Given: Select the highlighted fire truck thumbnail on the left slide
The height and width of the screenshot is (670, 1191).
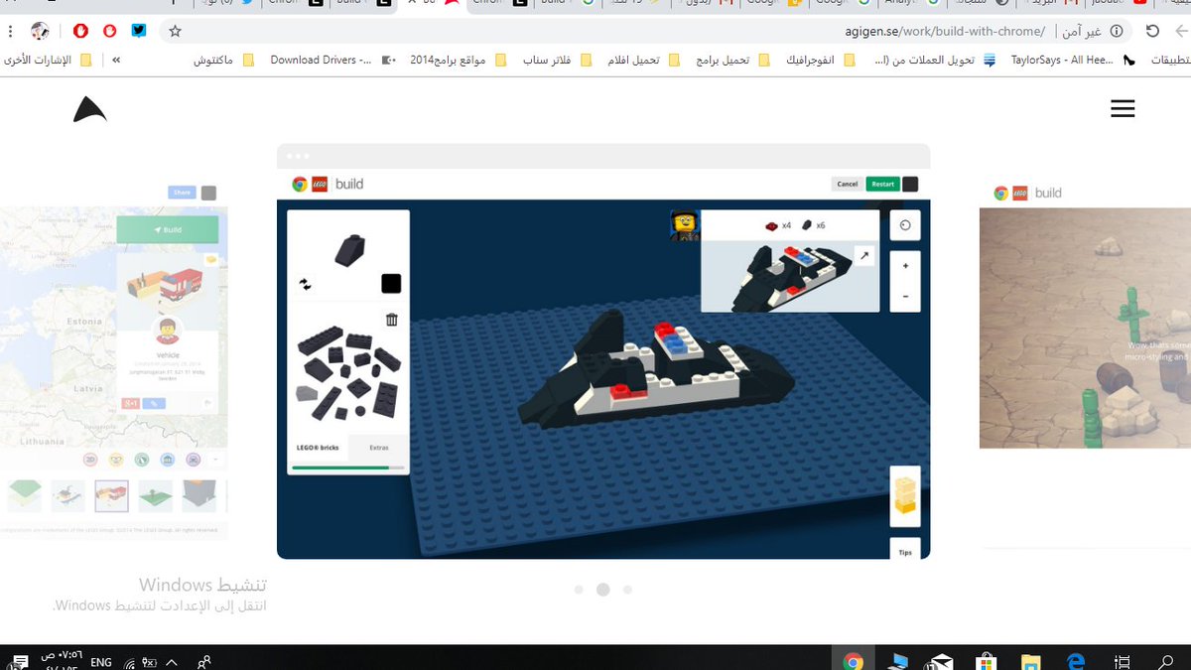Looking at the screenshot, I should click(111, 495).
